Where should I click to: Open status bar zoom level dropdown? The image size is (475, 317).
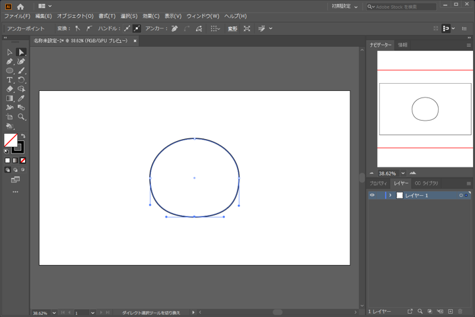click(54, 313)
